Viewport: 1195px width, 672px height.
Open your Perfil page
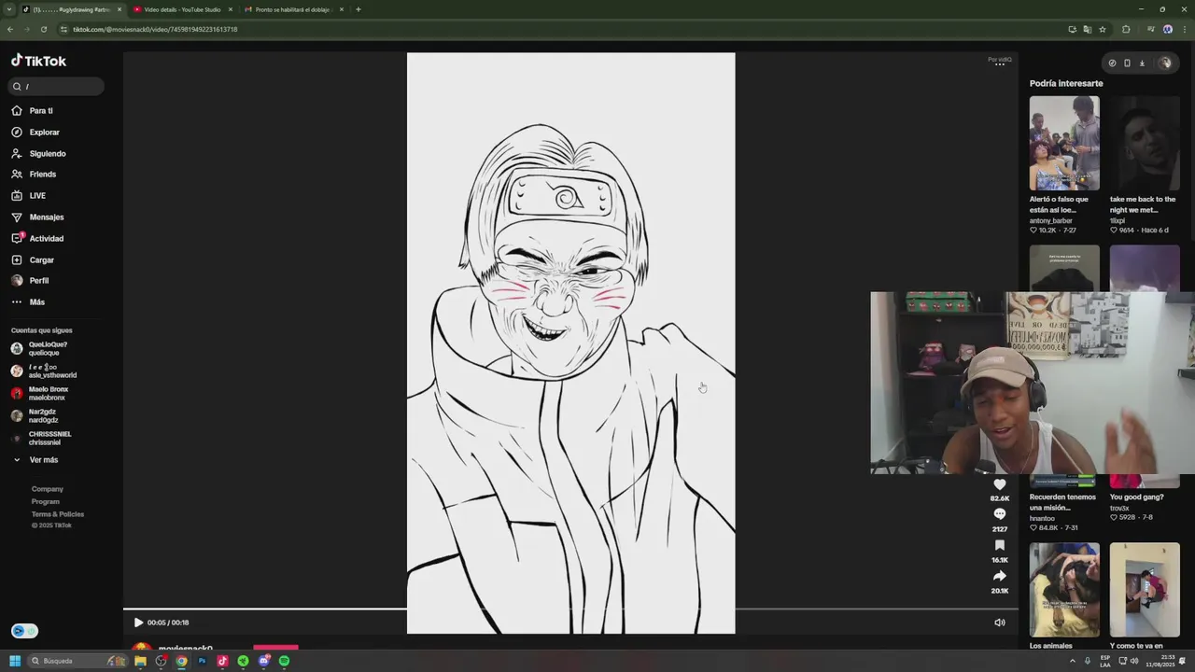pyautogui.click(x=31, y=281)
